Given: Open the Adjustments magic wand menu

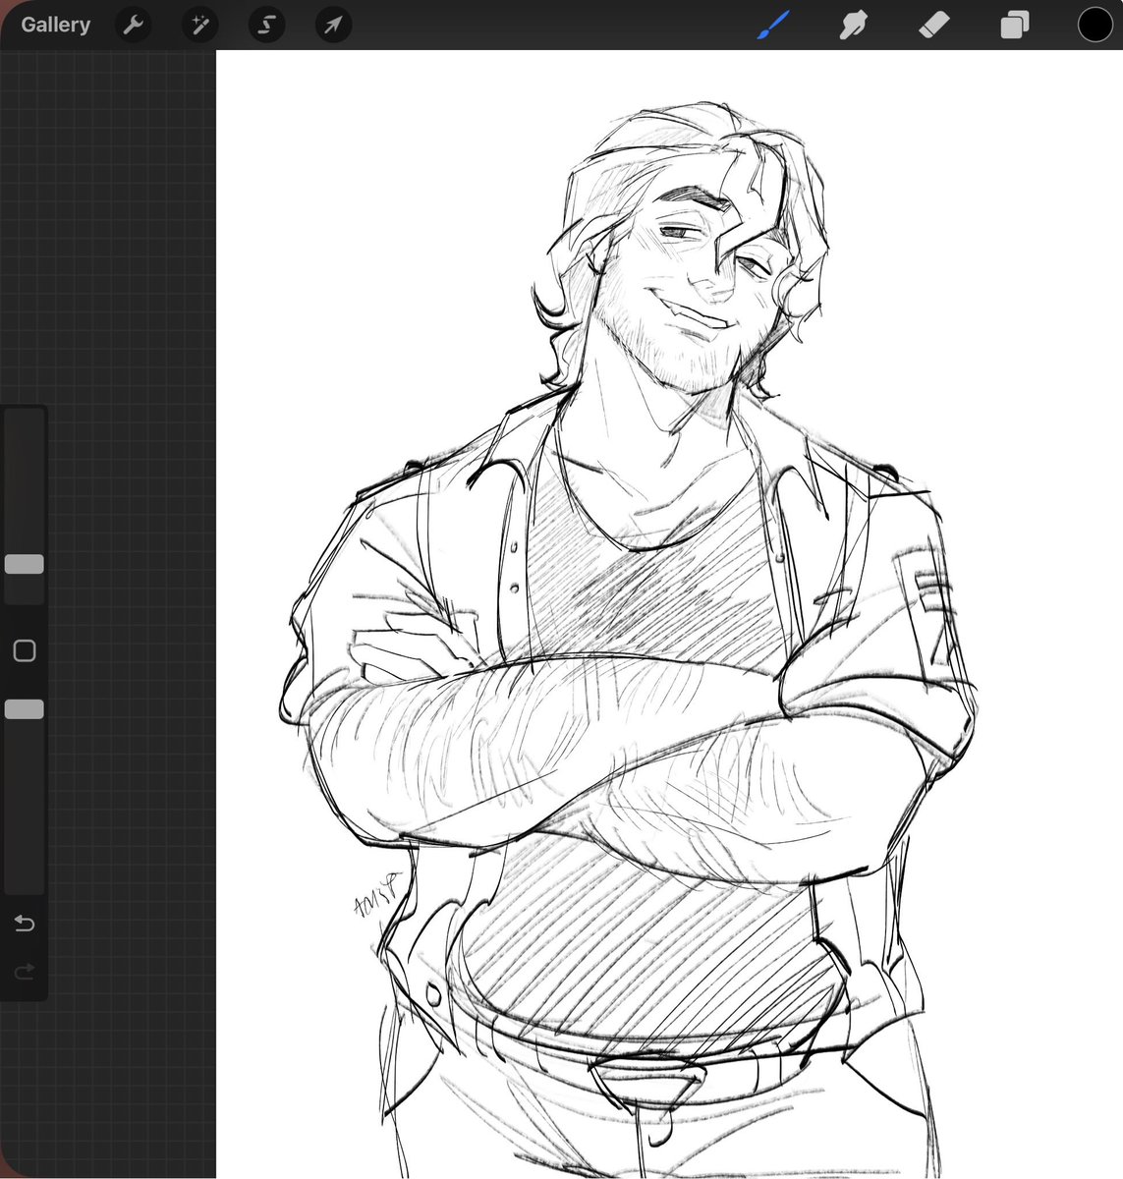Looking at the screenshot, I should point(199,26).
